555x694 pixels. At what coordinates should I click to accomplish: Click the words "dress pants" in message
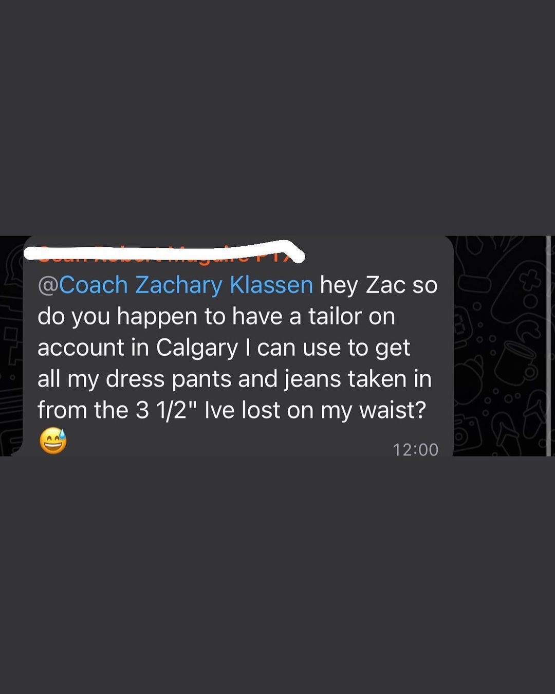168,379
